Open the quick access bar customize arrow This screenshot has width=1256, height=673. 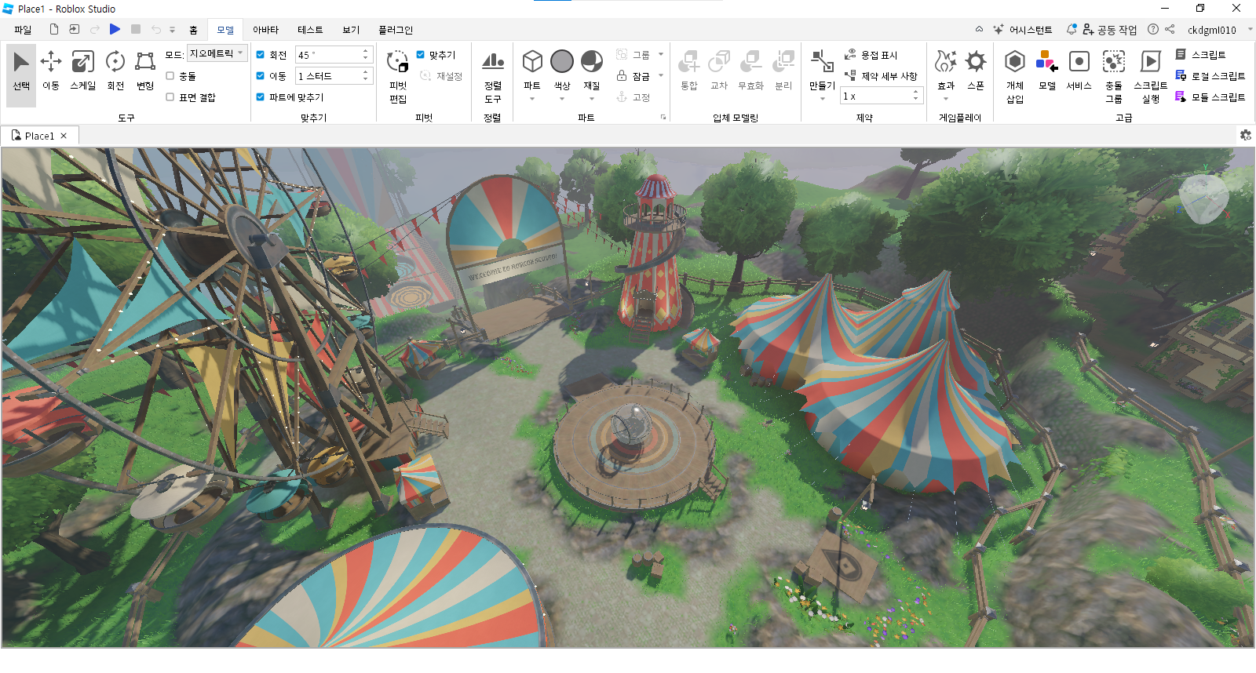[172, 30]
